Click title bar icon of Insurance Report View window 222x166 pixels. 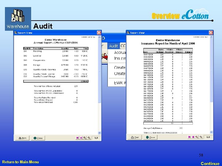[x=128, y=33]
